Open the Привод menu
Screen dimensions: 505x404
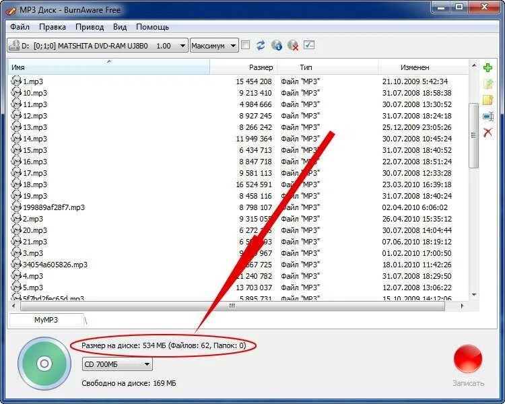click(90, 27)
